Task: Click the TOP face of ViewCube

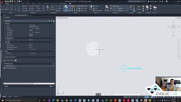Action: [173, 27]
